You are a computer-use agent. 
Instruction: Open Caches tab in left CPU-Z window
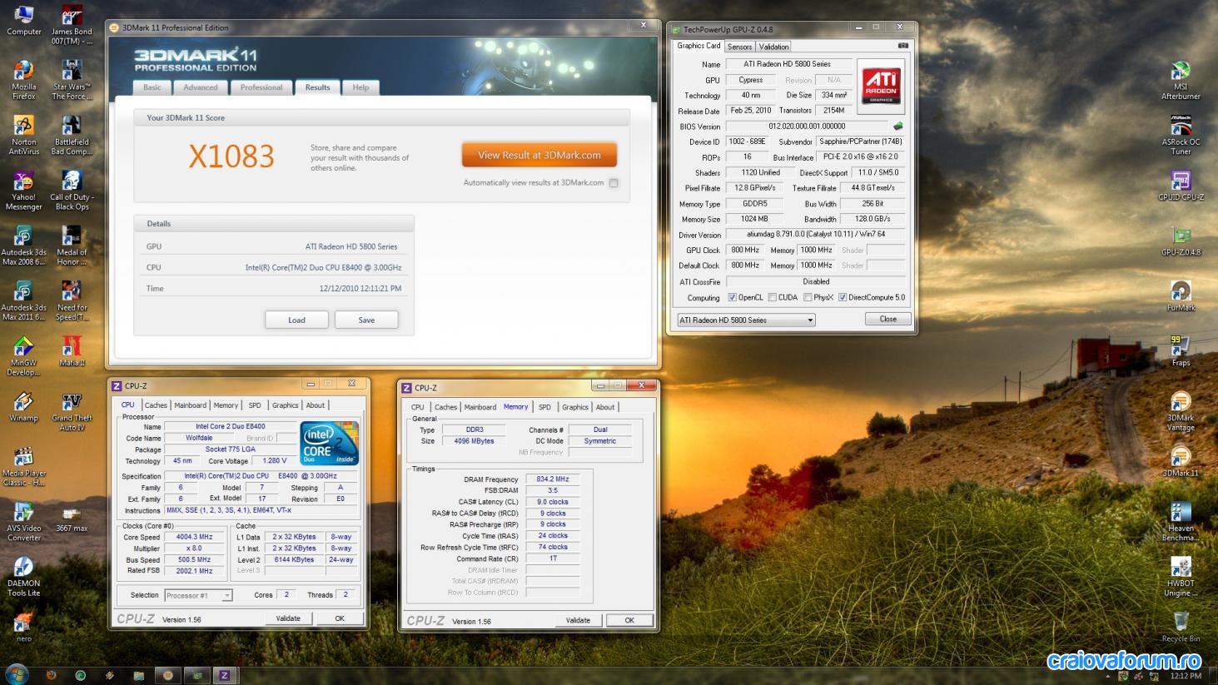click(156, 405)
